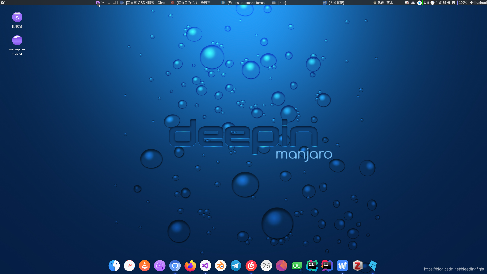Switch to the second workspace box in panel
487x274 pixels.
pyautogui.click(x=114, y=3)
